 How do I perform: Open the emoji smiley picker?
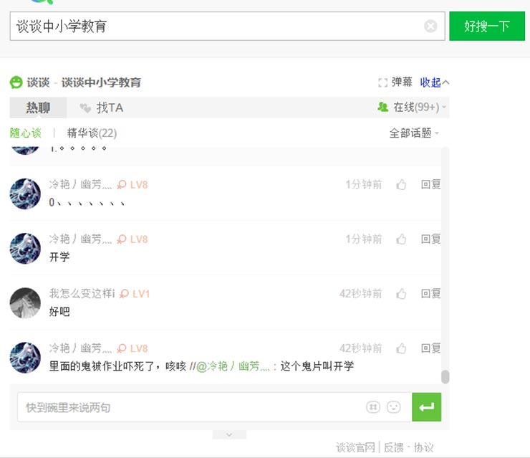393,407
